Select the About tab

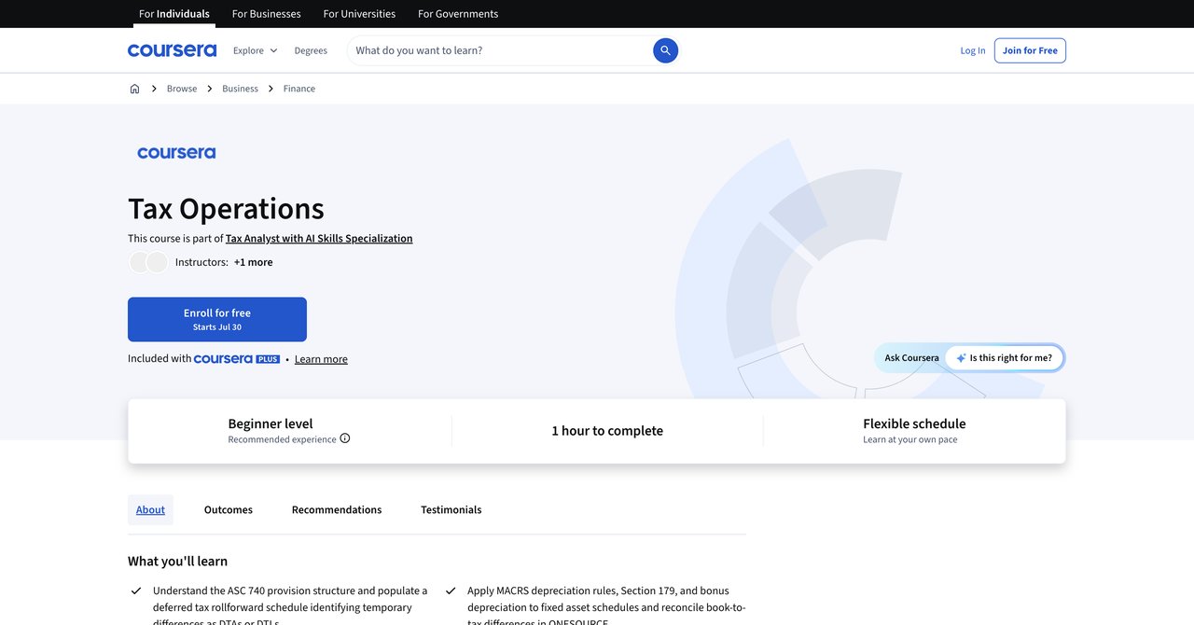click(x=150, y=509)
